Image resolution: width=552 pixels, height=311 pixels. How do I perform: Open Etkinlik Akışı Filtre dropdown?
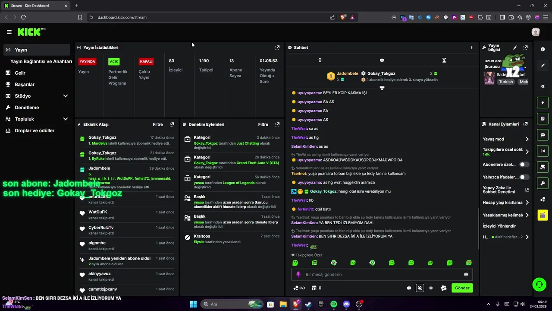pyautogui.click(x=158, y=124)
